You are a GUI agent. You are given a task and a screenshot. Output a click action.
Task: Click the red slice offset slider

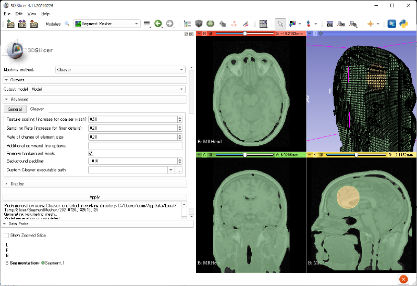(244, 33)
